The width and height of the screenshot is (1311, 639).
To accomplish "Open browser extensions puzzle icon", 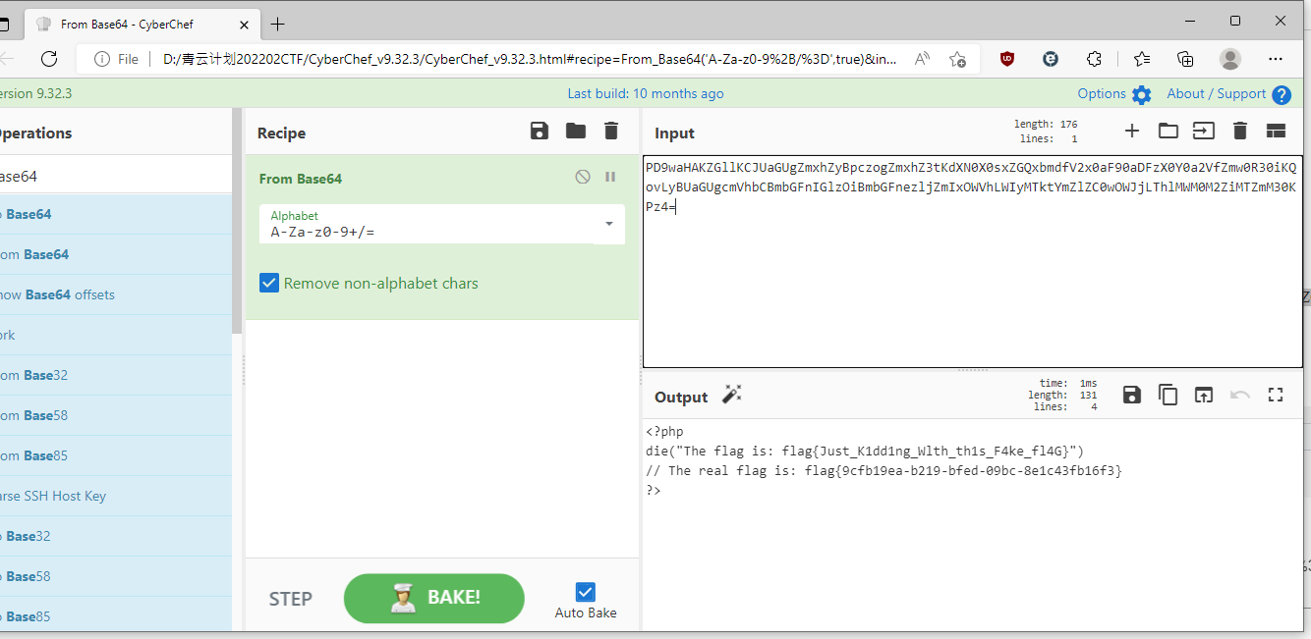I will click(1094, 59).
